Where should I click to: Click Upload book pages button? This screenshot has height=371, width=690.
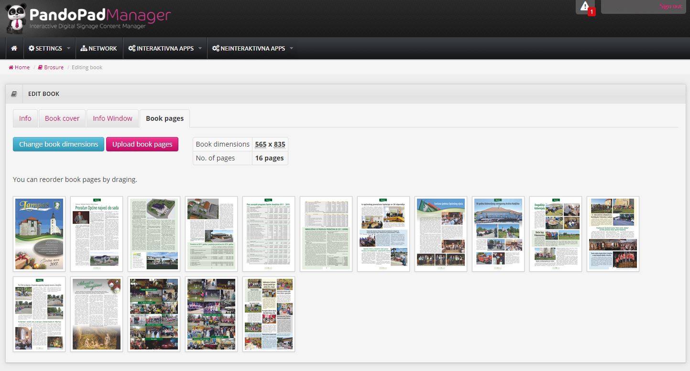142,144
